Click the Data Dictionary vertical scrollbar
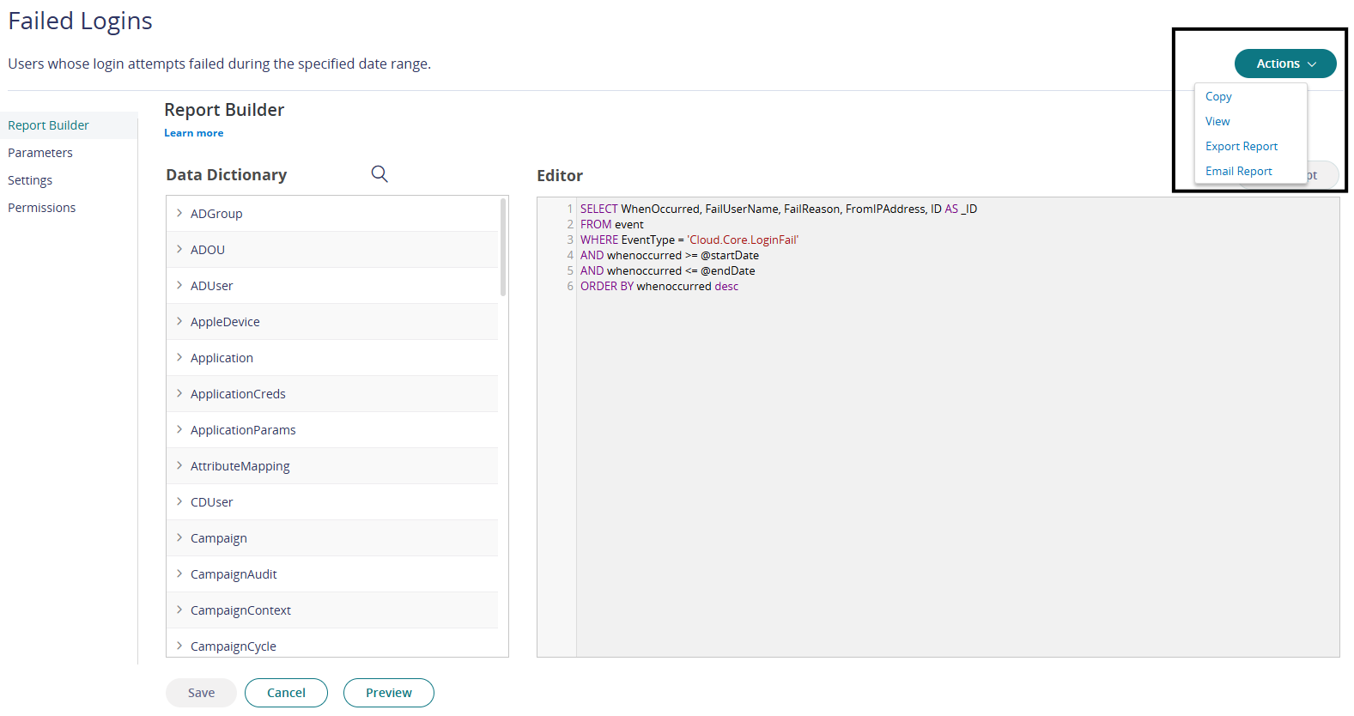 coord(503,249)
